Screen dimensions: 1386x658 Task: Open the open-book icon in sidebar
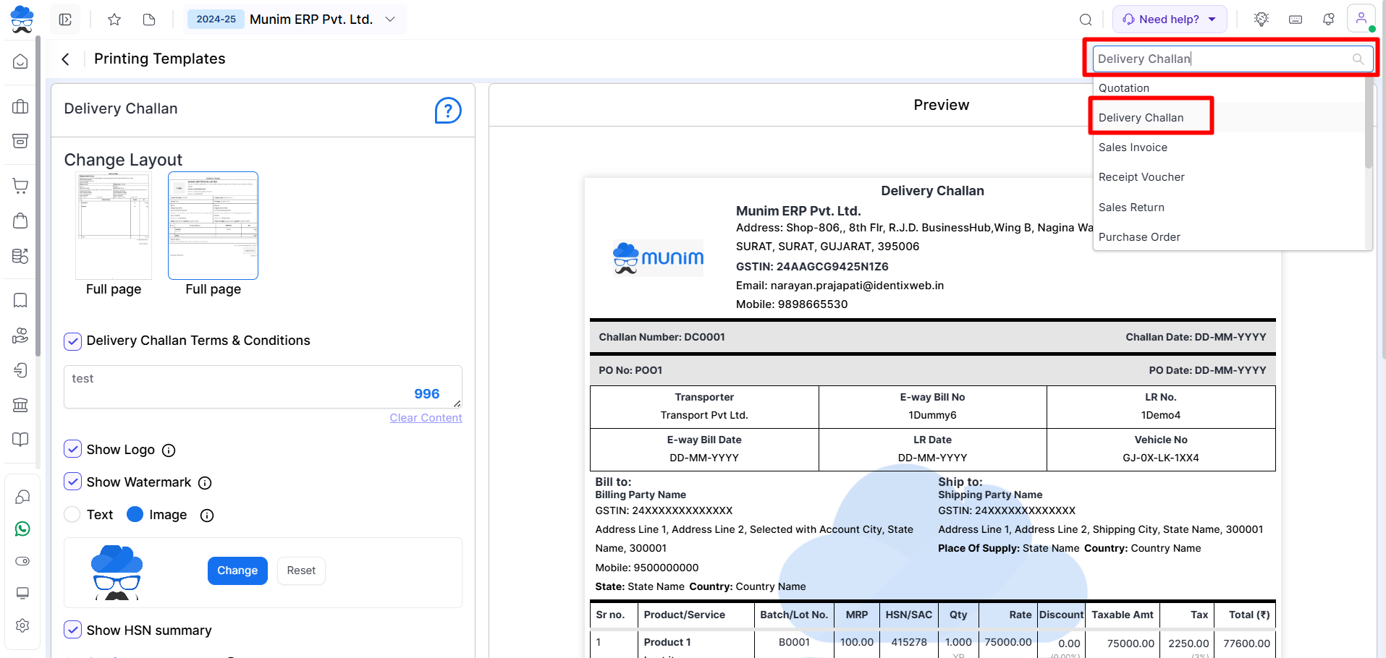(20, 440)
